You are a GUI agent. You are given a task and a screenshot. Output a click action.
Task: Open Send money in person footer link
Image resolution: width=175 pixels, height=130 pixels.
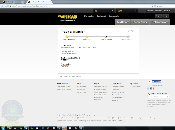(65, 89)
